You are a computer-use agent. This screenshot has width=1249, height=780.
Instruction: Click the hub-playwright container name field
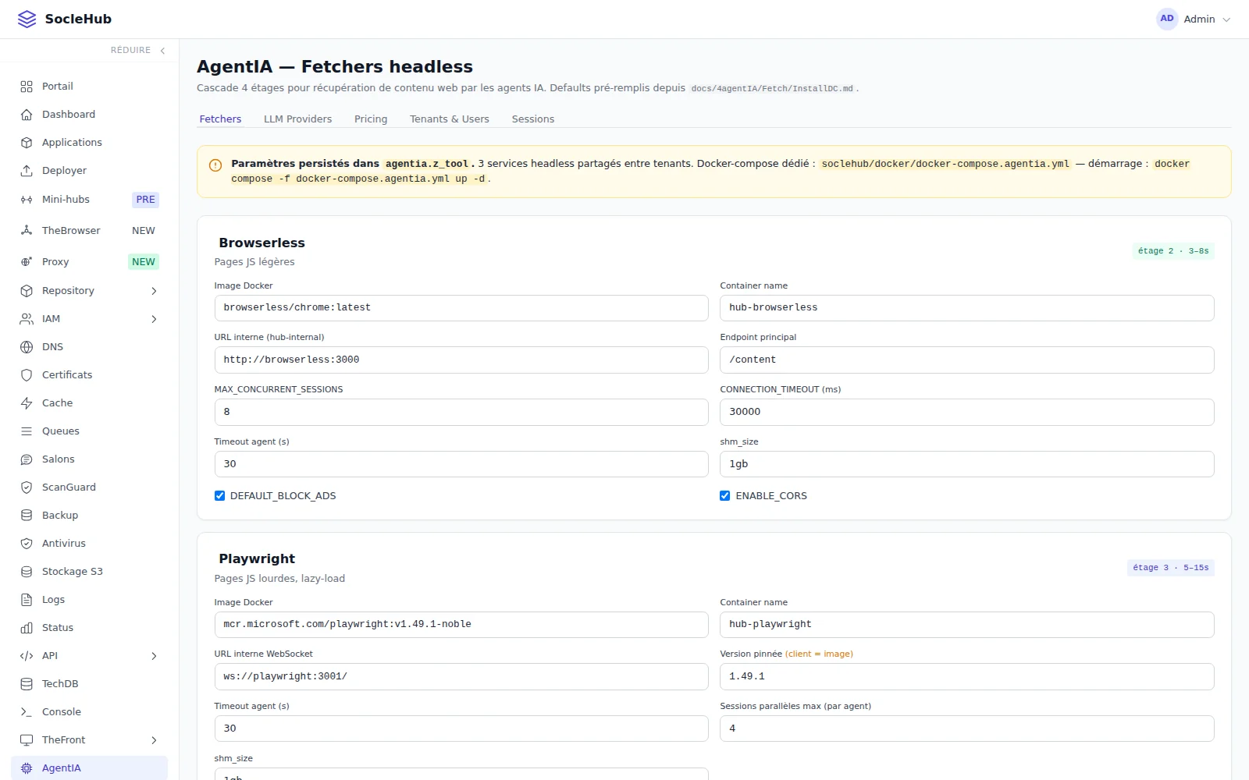(967, 625)
